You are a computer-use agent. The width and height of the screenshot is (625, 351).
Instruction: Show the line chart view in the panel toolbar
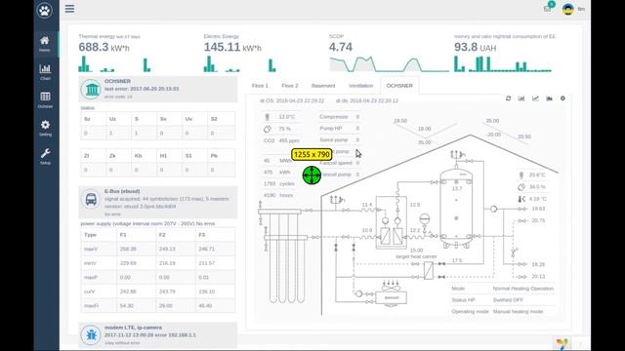pos(535,98)
